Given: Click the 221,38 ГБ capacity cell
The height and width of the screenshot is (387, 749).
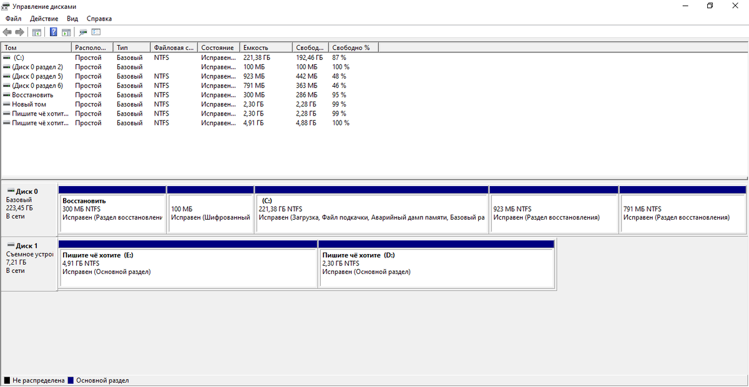Looking at the screenshot, I should 256,57.
